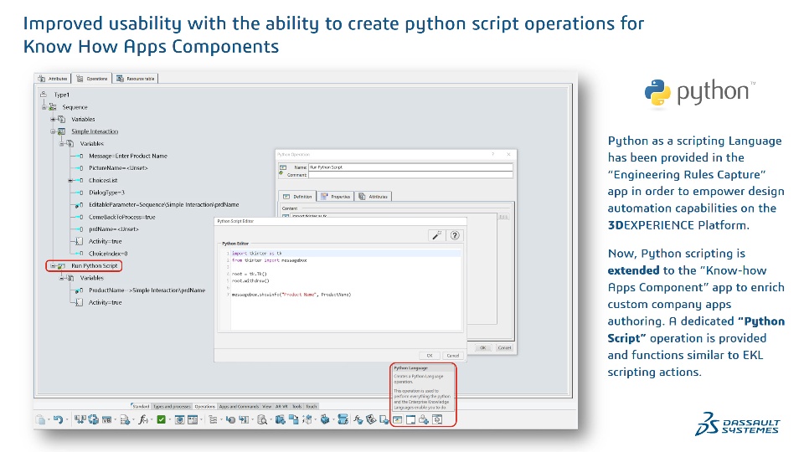Screen dimensions: 804x452
Task: Select 'DialogType=3' tree row
Action: click(106, 193)
